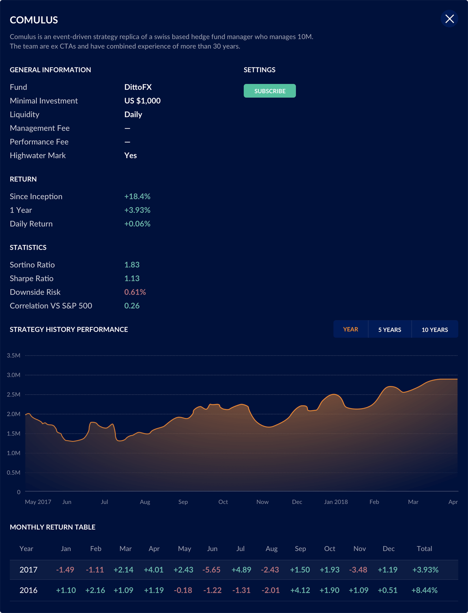Click the 2017 total +3.93% cell
The width and height of the screenshot is (468, 613).
tap(425, 570)
